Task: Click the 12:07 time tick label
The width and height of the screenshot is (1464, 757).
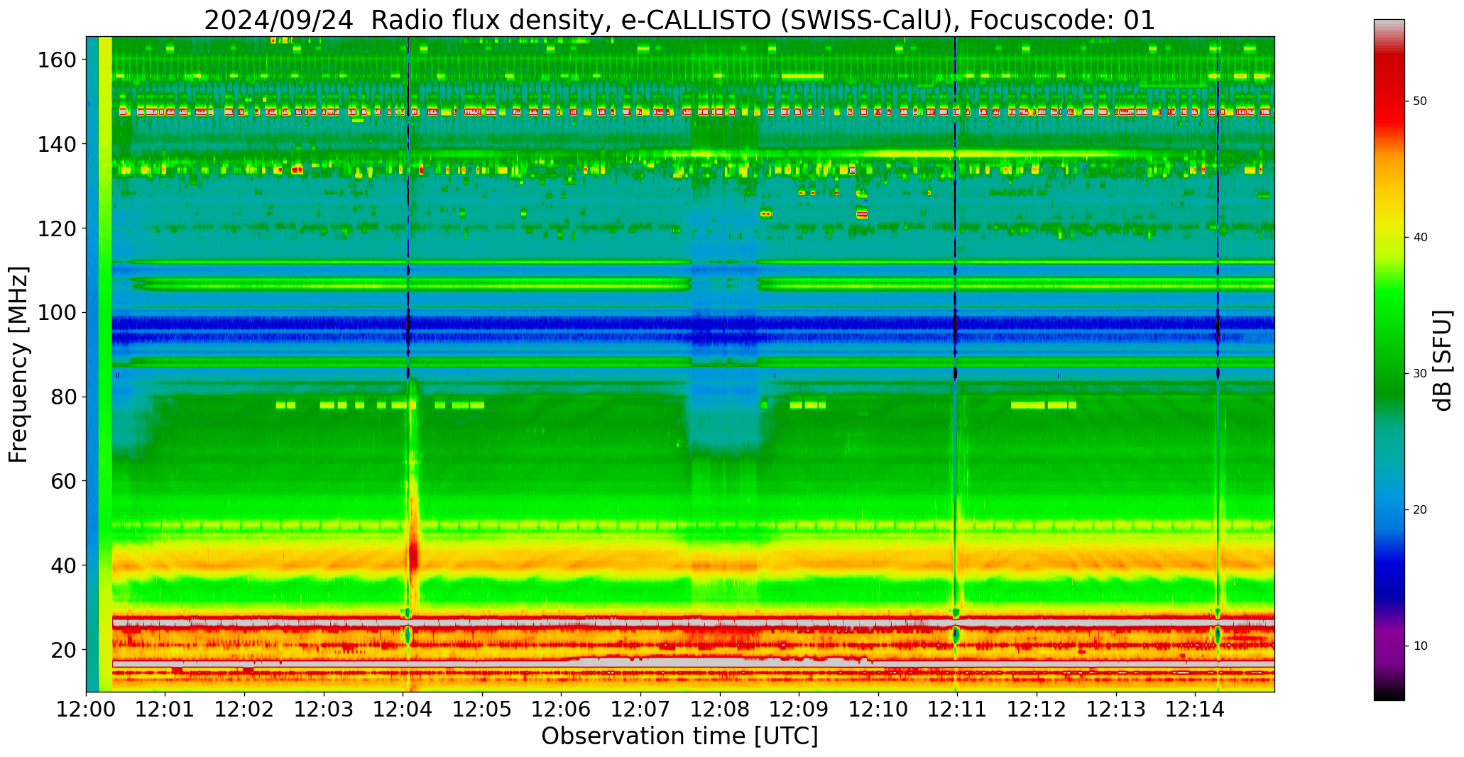Action: (641, 709)
